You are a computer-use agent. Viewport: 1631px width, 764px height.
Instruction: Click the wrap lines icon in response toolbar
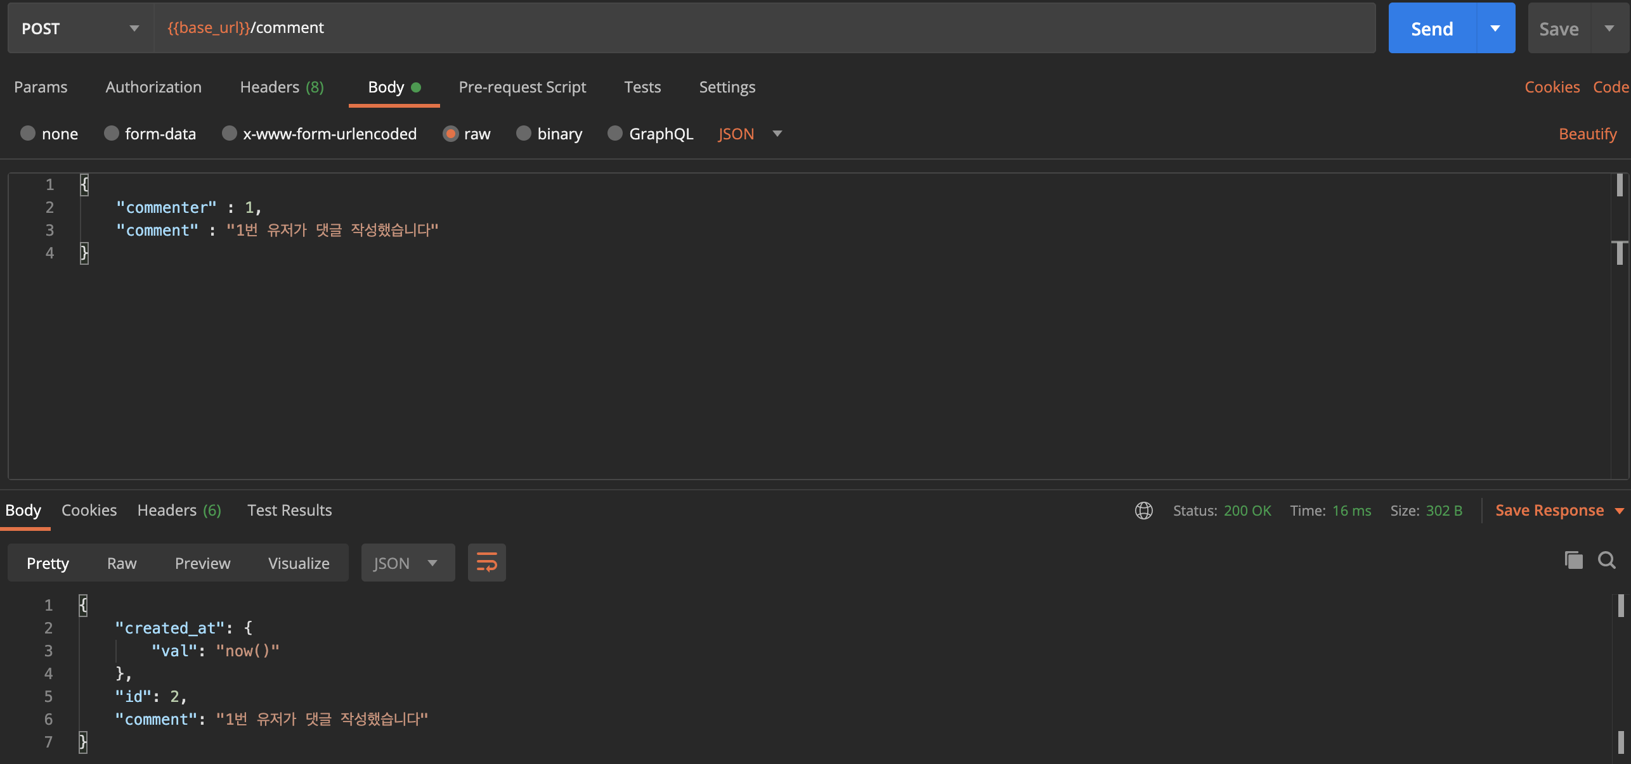pyautogui.click(x=486, y=562)
